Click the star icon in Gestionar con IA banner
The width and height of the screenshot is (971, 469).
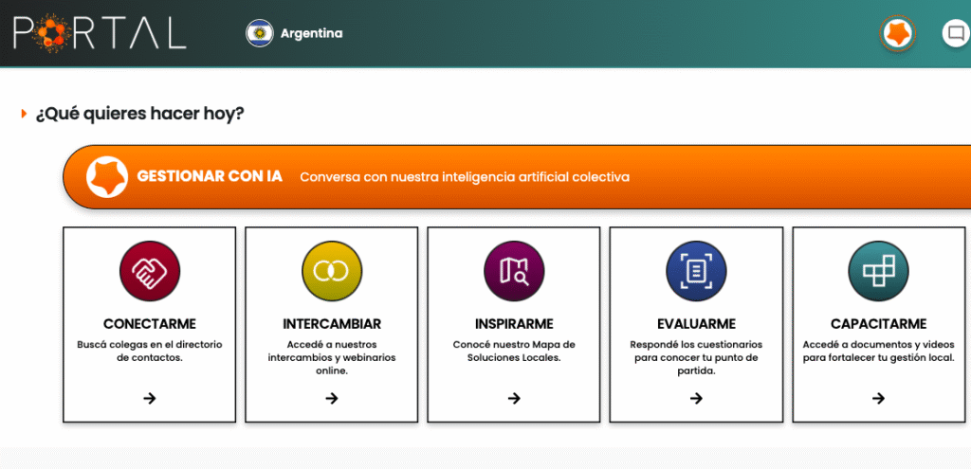[107, 177]
